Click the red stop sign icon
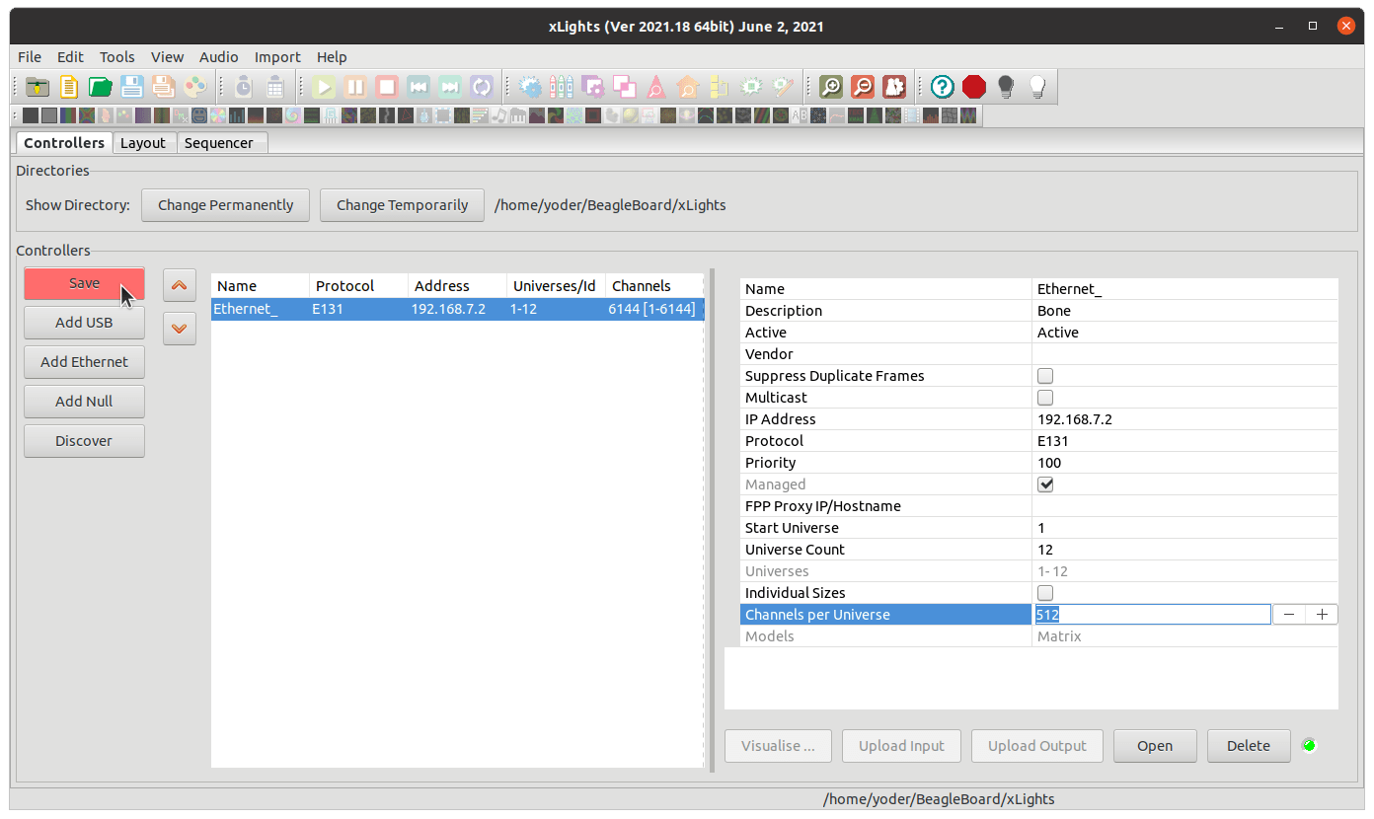The width and height of the screenshot is (1374, 819). pyautogui.click(x=974, y=87)
